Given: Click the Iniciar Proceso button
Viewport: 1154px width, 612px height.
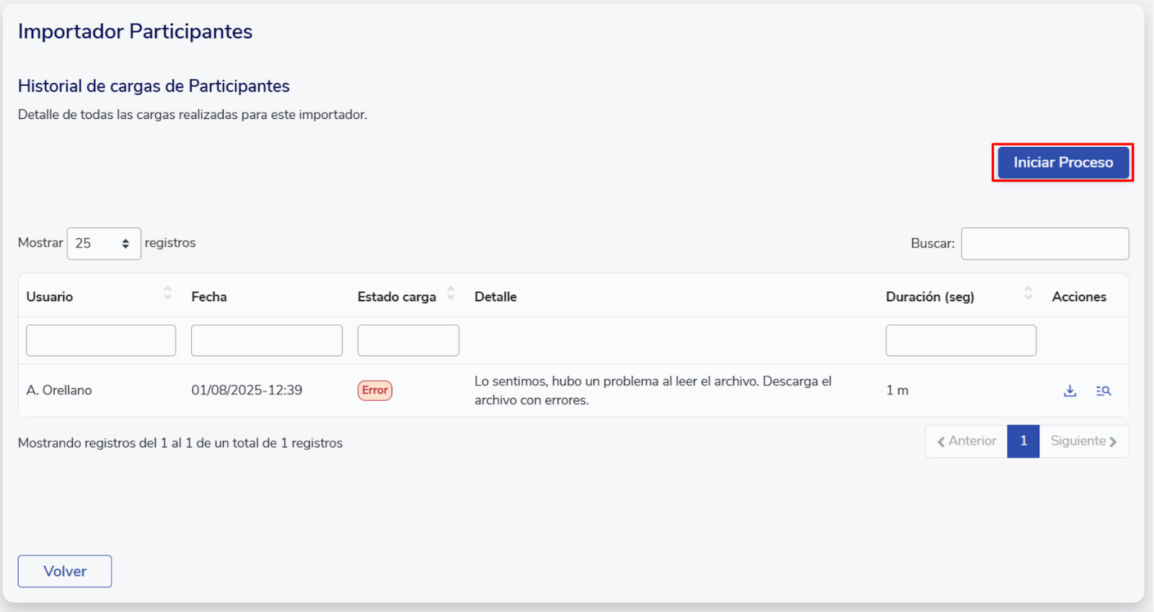Looking at the screenshot, I should (1062, 163).
